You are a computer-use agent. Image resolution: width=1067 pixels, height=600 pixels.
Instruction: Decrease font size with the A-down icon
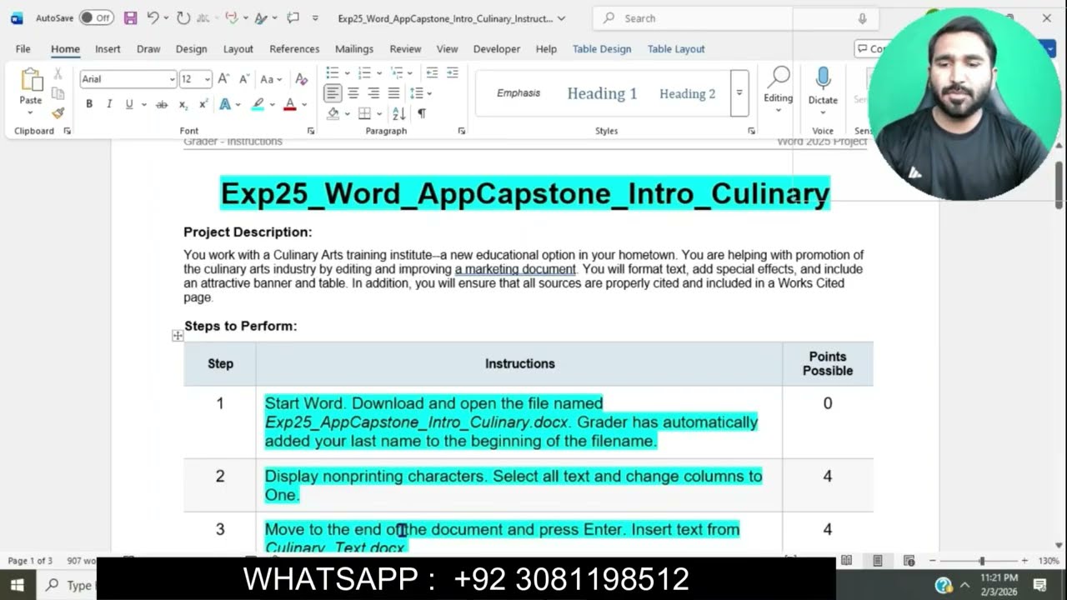coord(244,79)
